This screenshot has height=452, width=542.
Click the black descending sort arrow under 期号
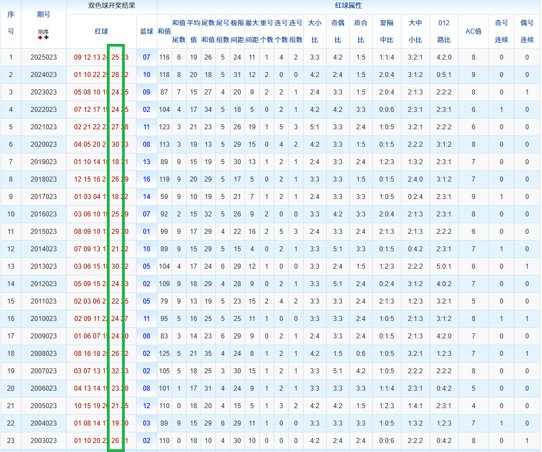pyautogui.click(x=46, y=38)
